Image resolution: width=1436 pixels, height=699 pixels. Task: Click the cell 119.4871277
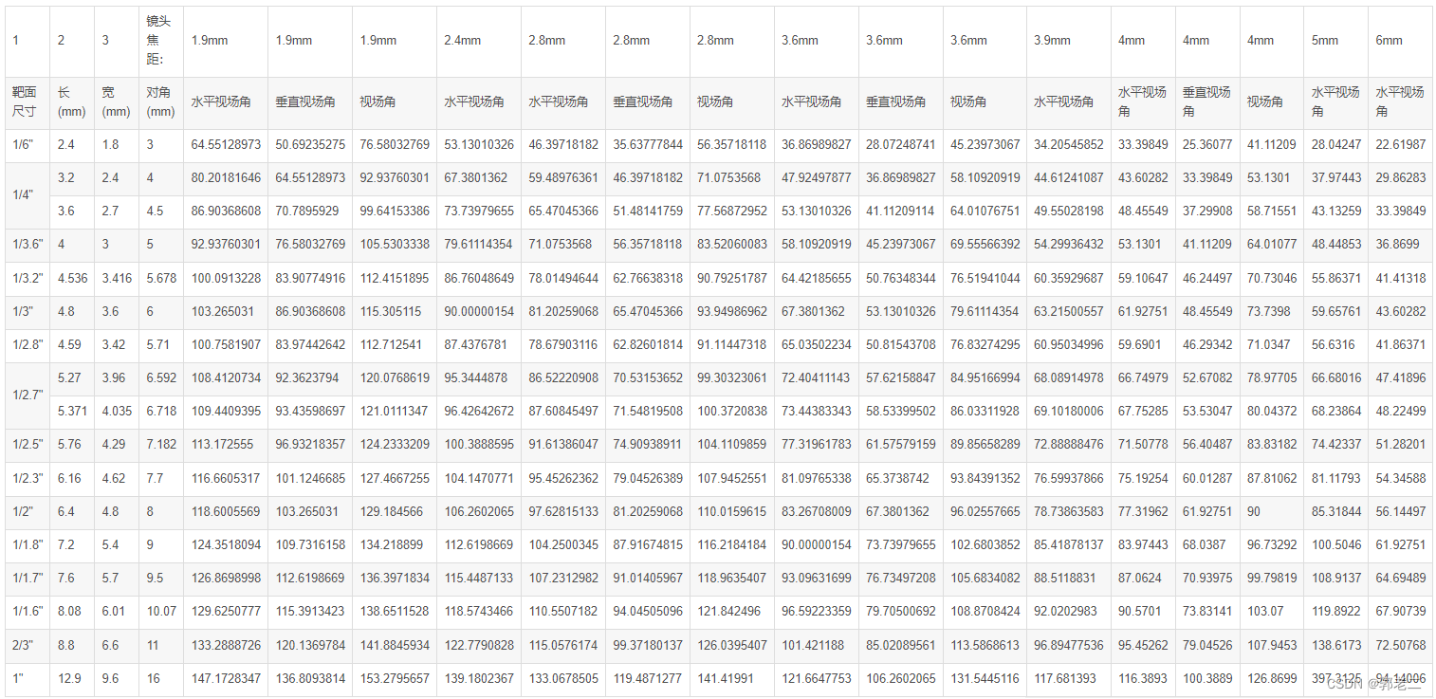click(647, 678)
